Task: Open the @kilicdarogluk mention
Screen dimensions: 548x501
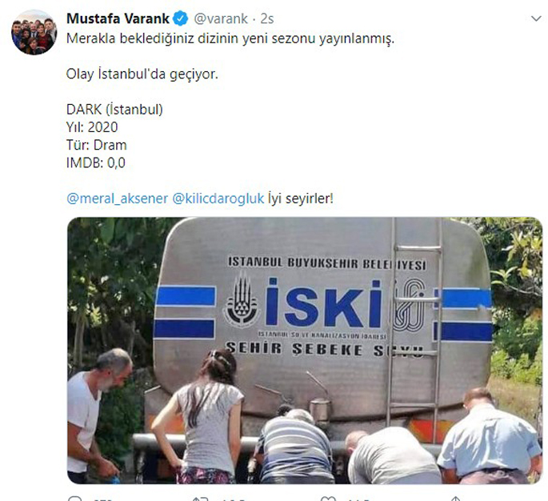Action: (x=218, y=198)
